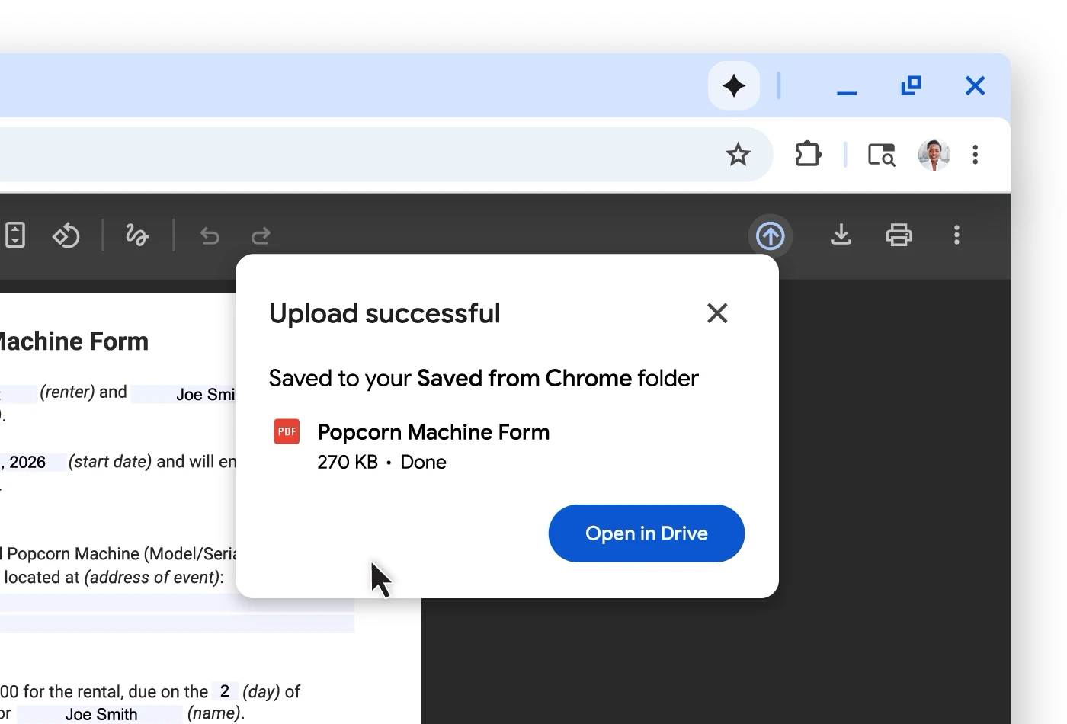Open the profile avatar menu
Viewport: 1067px width, 724px height.
click(x=934, y=155)
